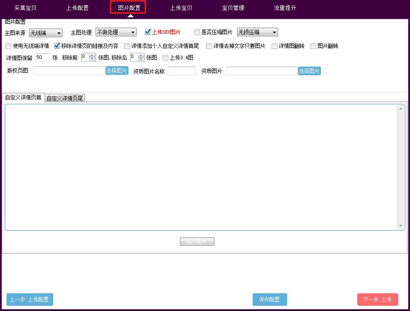This screenshot has width=410, height=311.
Task: Toggle 图片翻转 checkbox
Action: tap(313, 46)
